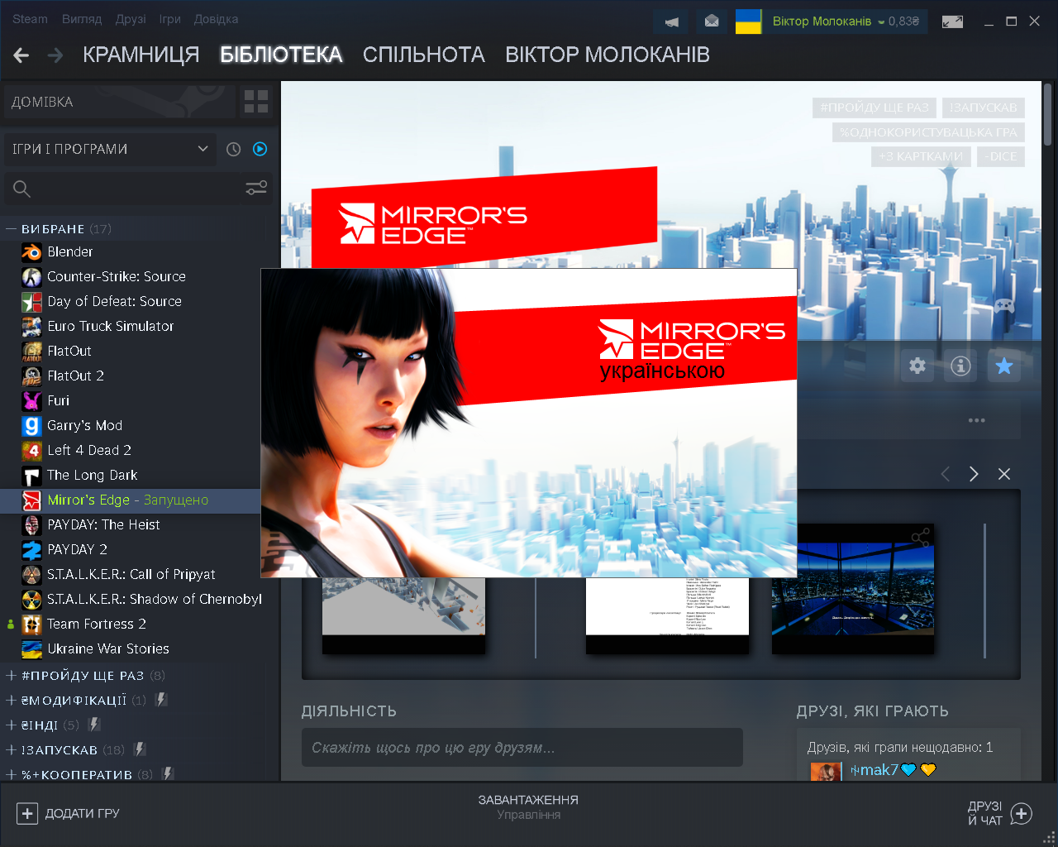Collapse the ВИБРАНЕ category

click(11, 229)
